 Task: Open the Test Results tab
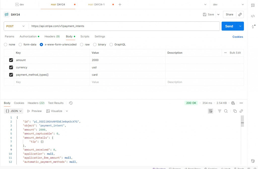click(x=56, y=103)
